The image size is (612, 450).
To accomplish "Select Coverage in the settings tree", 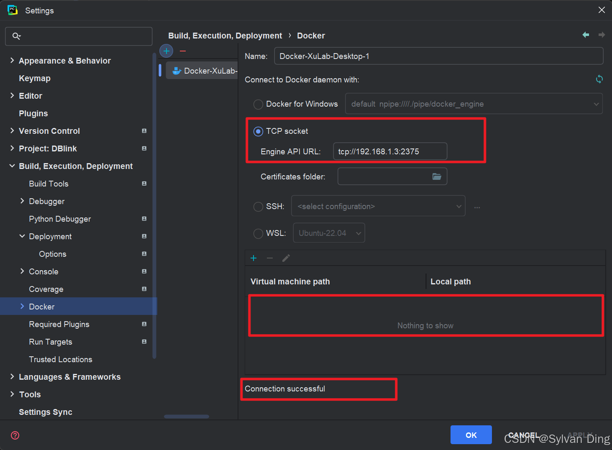I will pyautogui.click(x=46, y=289).
